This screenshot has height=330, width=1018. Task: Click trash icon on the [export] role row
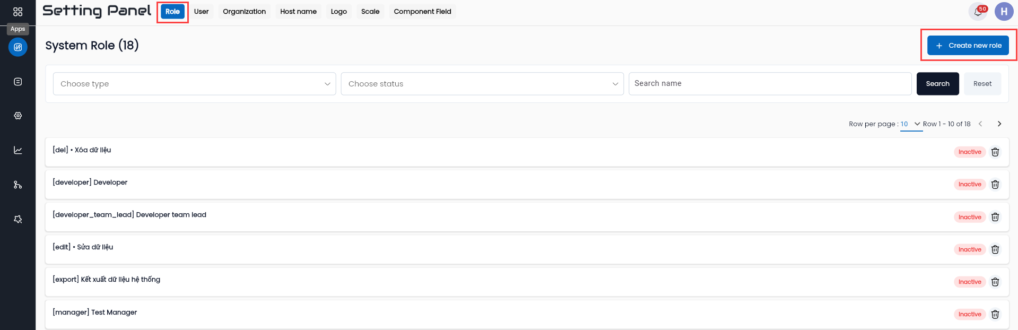(995, 282)
